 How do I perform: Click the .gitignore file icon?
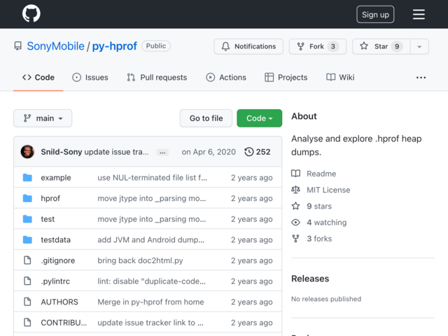click(27, 260)
